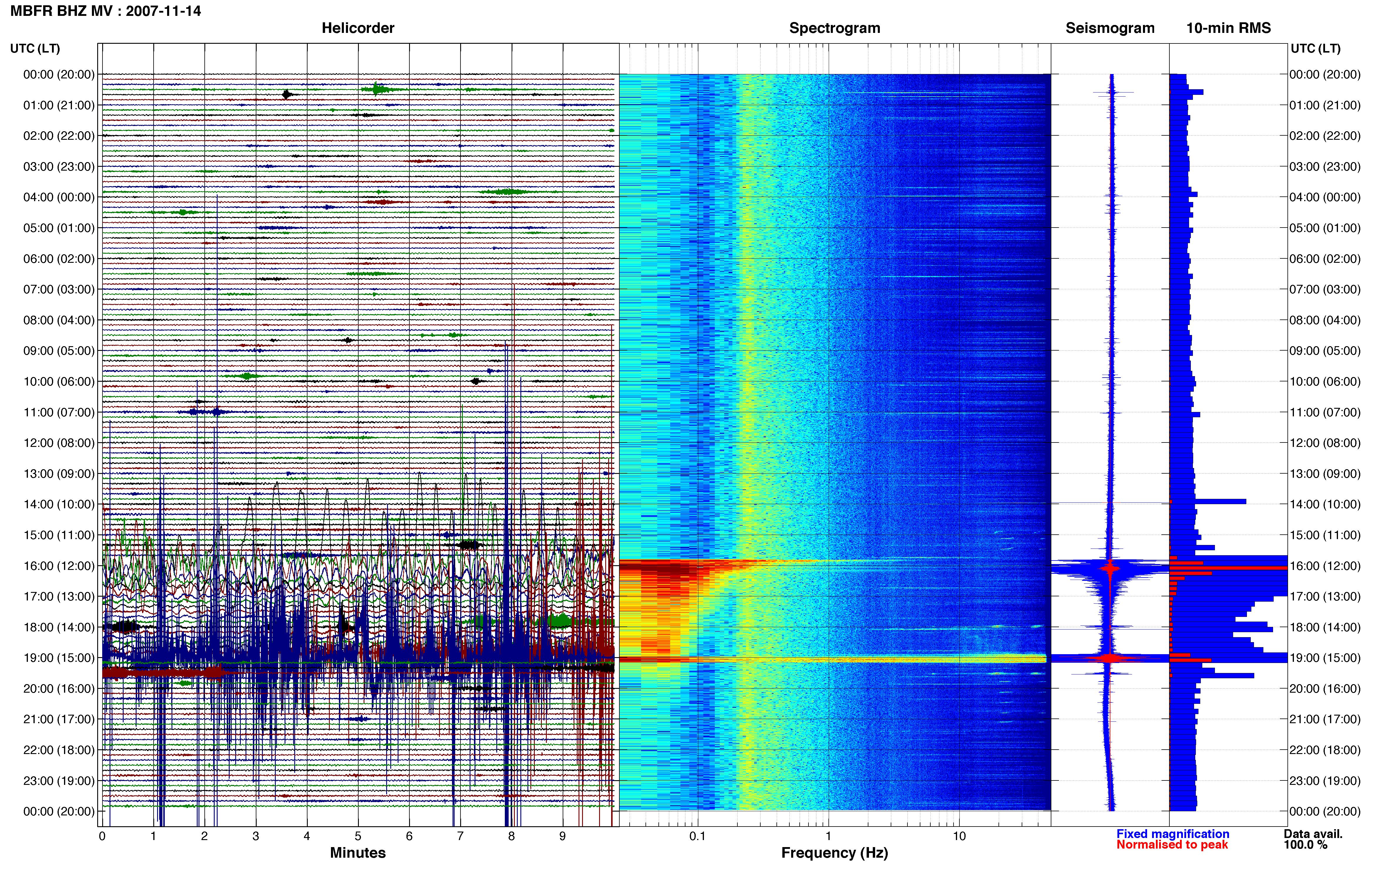Click the 10 tick on the Frequency axis
This screenshot has height=870, width=1392.
click(959, 837)
